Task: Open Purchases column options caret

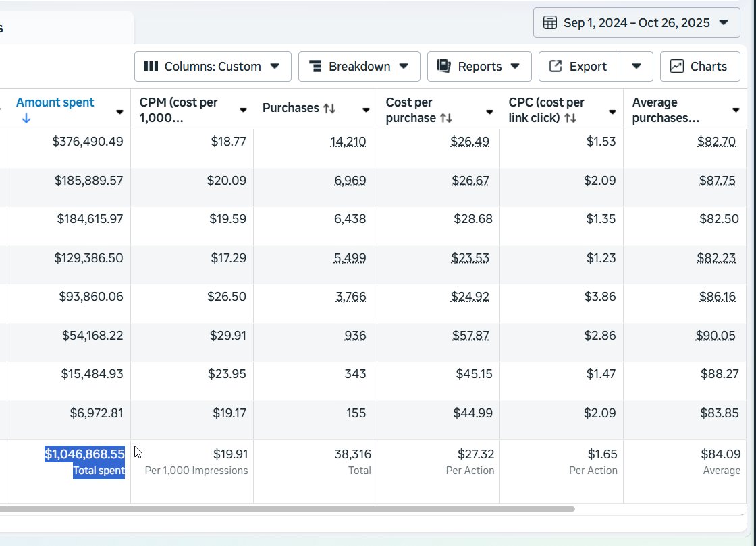Action: coord(366,111)
